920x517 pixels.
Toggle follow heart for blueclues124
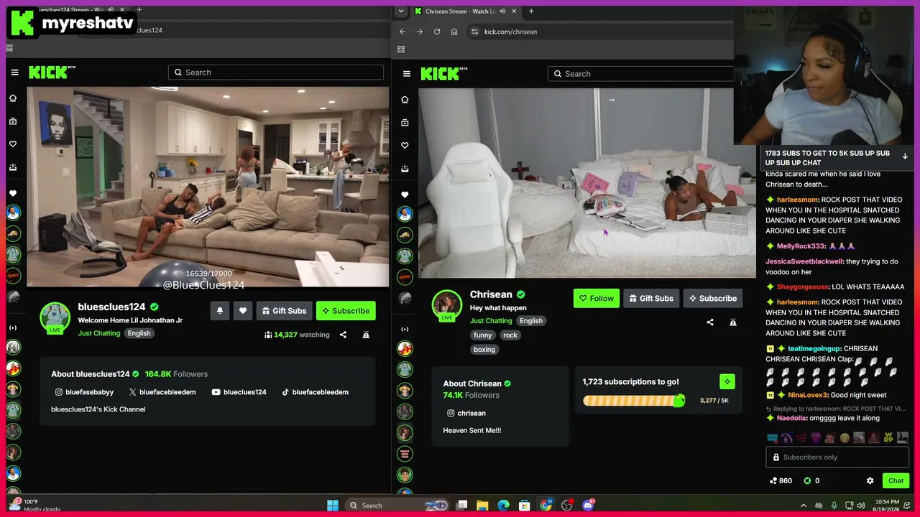[243, 311]
